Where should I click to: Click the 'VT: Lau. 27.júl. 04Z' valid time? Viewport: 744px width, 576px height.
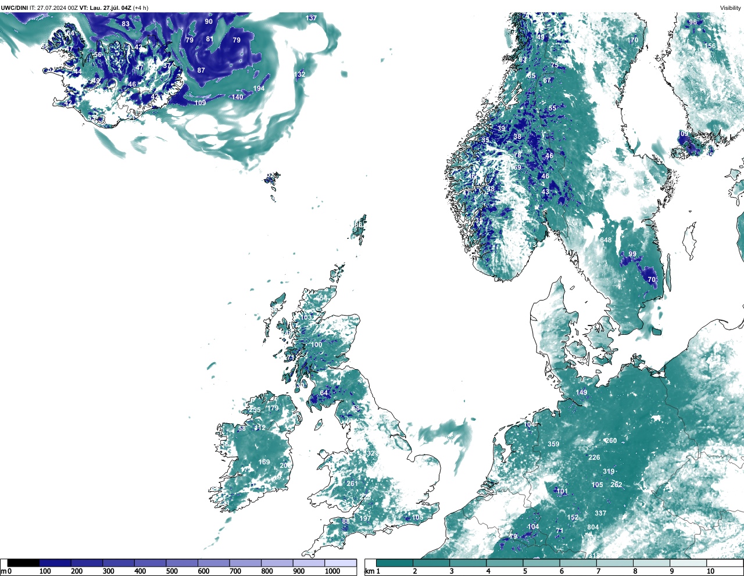click(106, 8)
